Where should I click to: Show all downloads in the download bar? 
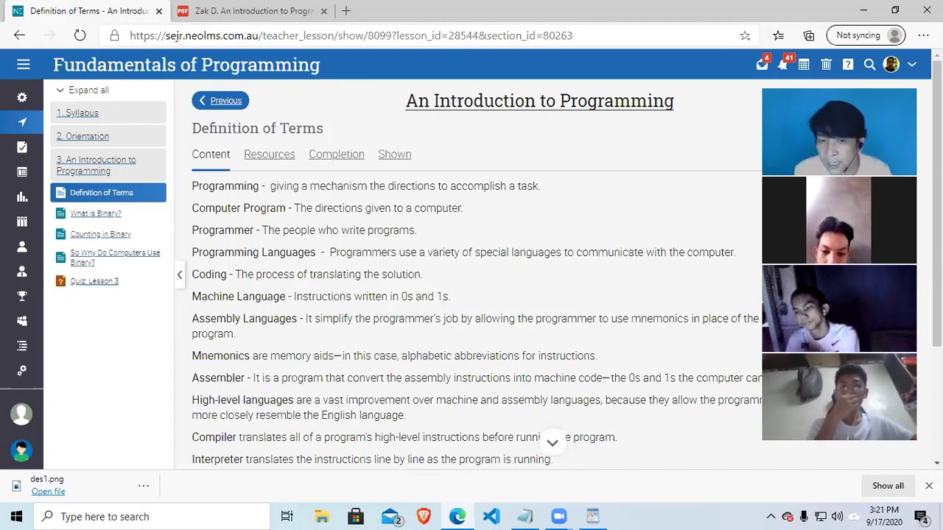pyautogui.click(x=888, y=486)
